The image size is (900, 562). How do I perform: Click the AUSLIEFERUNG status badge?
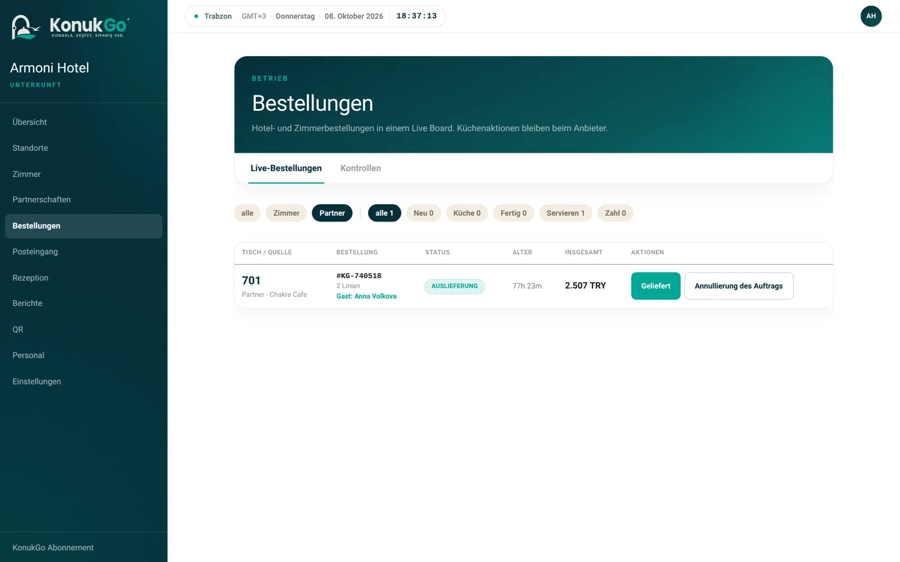tap(454, 286)
